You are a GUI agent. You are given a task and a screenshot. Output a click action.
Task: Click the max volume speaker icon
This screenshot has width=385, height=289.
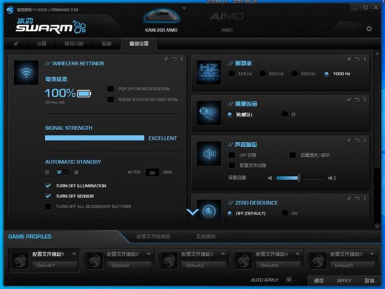click(x=332, y=178)
